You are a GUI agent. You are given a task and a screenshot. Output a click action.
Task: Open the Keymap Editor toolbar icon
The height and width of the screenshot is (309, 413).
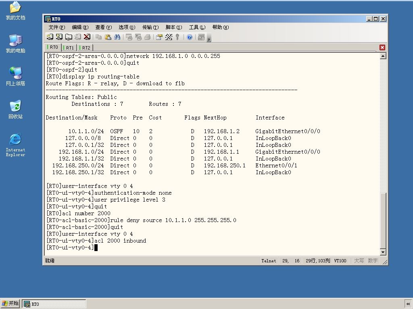pos(169,37)
